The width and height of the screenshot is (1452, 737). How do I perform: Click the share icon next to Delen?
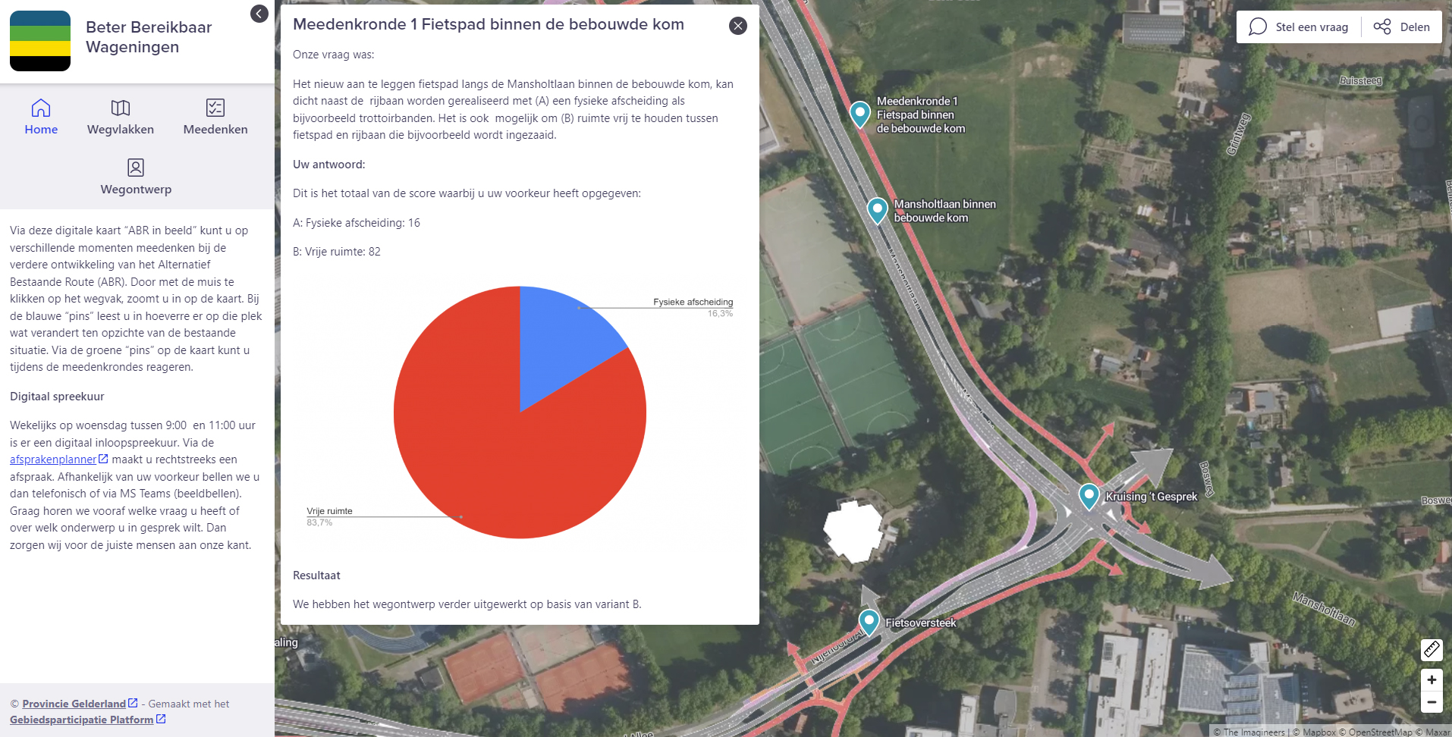pos(1382,27)
